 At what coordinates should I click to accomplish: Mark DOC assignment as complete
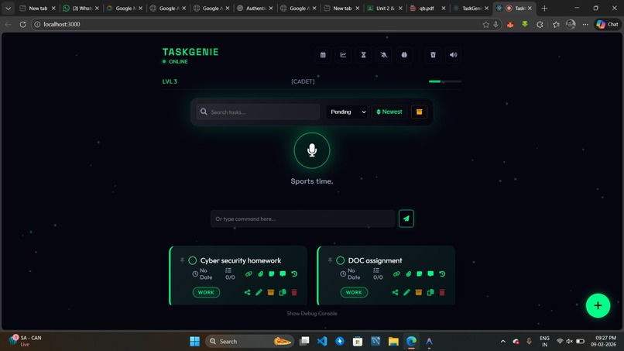340,260
